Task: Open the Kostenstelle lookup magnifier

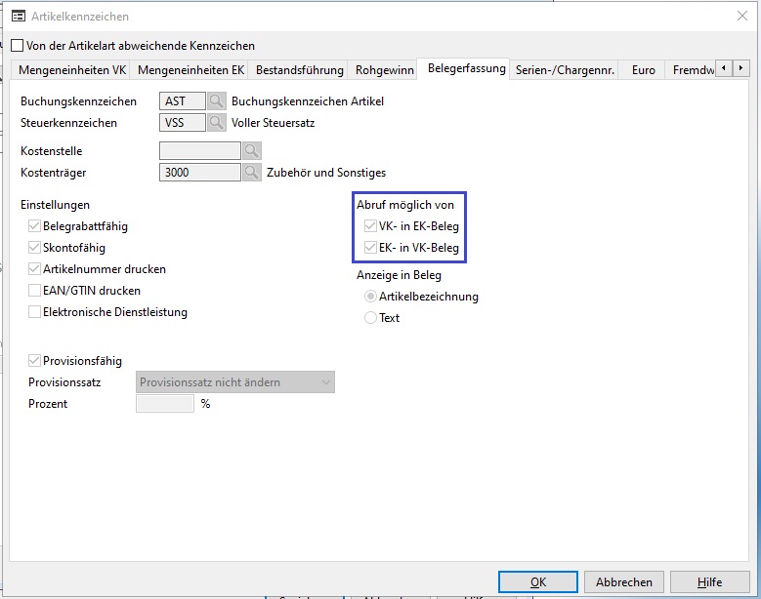Action: pyautogui.click(x=252, y=151)
